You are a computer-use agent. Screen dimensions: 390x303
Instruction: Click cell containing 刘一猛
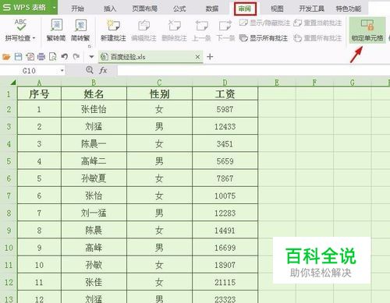click(x=94, y=213)
